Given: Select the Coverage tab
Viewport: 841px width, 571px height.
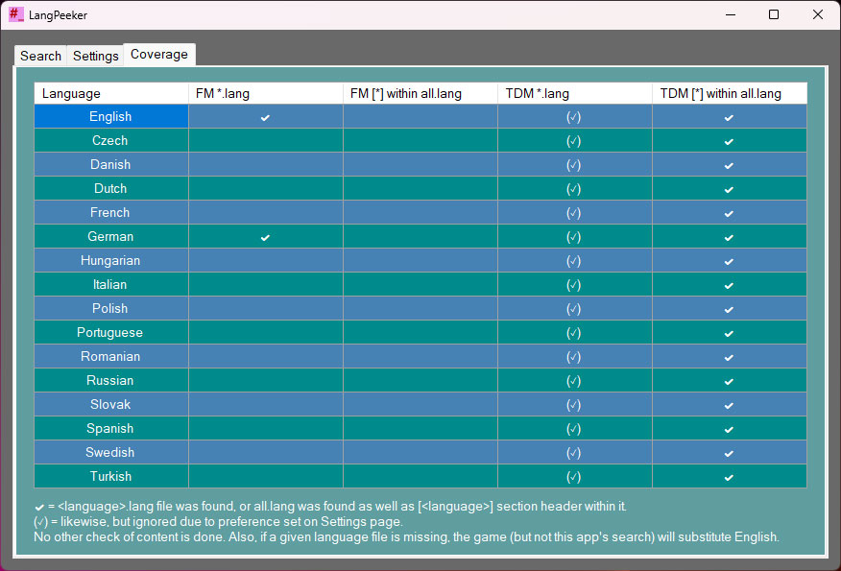Looking at the screenshot, I should (159, 55).
